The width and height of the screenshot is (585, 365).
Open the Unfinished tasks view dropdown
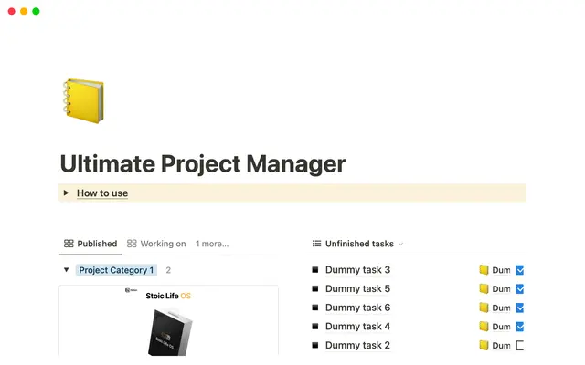(400, 245)
